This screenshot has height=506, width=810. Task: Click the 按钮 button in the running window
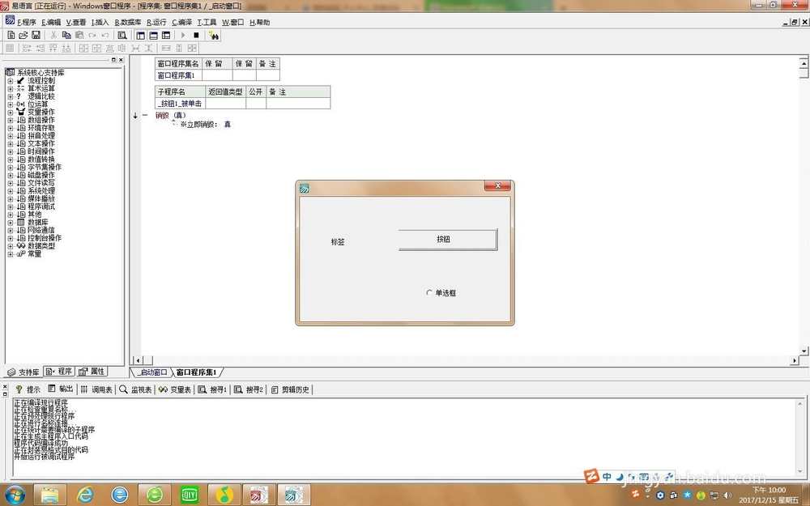[x=447, y=240]
